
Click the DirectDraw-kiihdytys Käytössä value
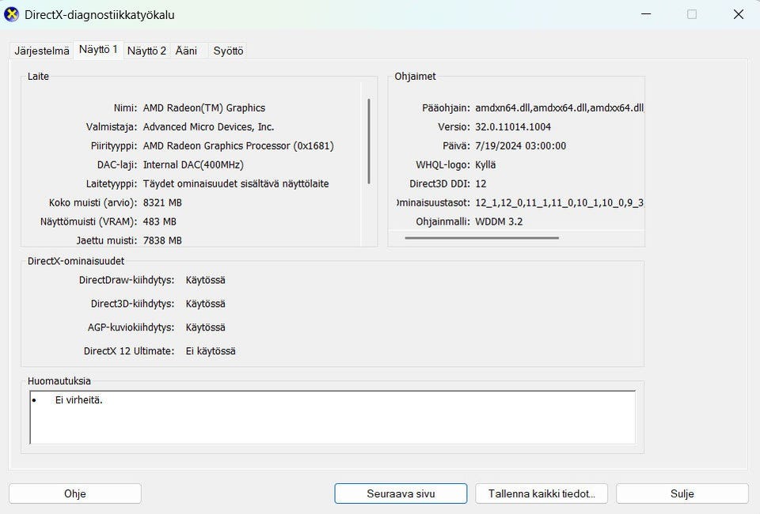(x=206, y=280)
